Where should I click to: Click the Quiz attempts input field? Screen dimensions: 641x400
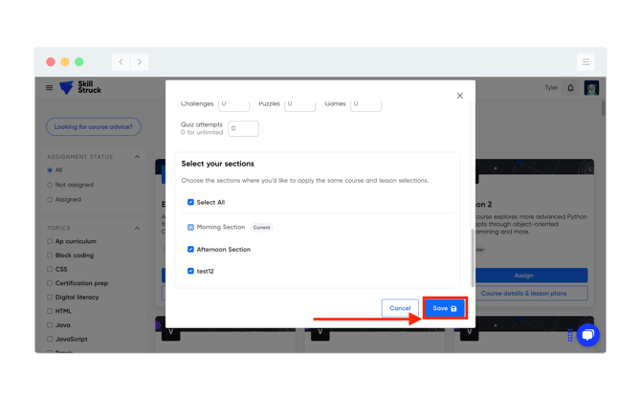click(x=243, y=128)
